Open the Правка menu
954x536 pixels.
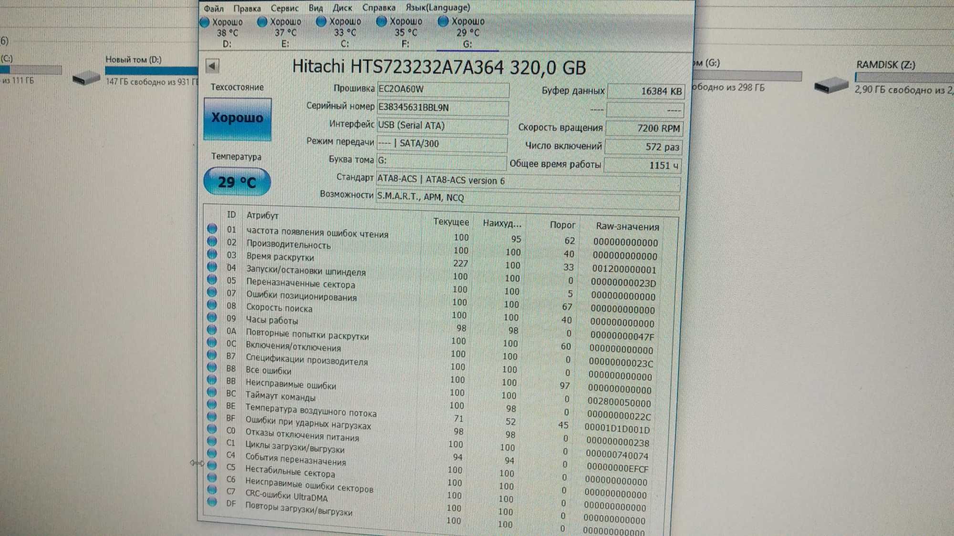tap(247, 9)
